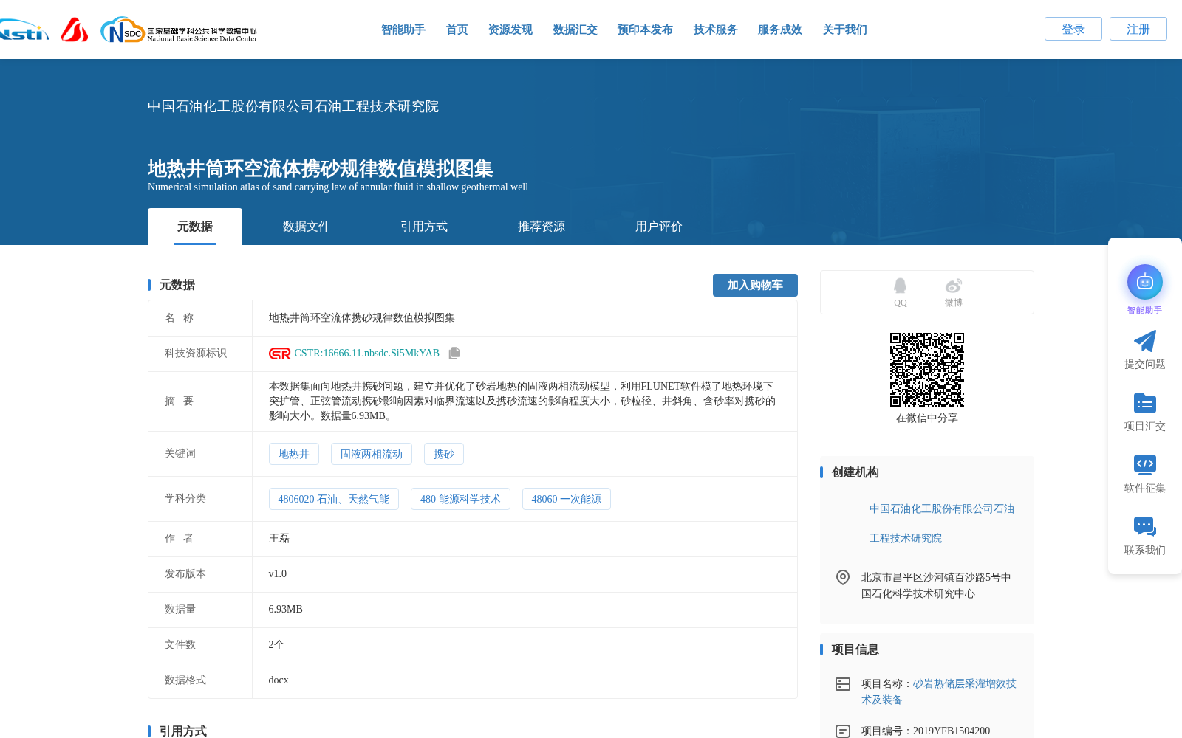Open the 中国石油化工股份有限公司石油工程技术研究院 institution link
The height and width of the screenshot is (738, 1182).
(941, 523)
